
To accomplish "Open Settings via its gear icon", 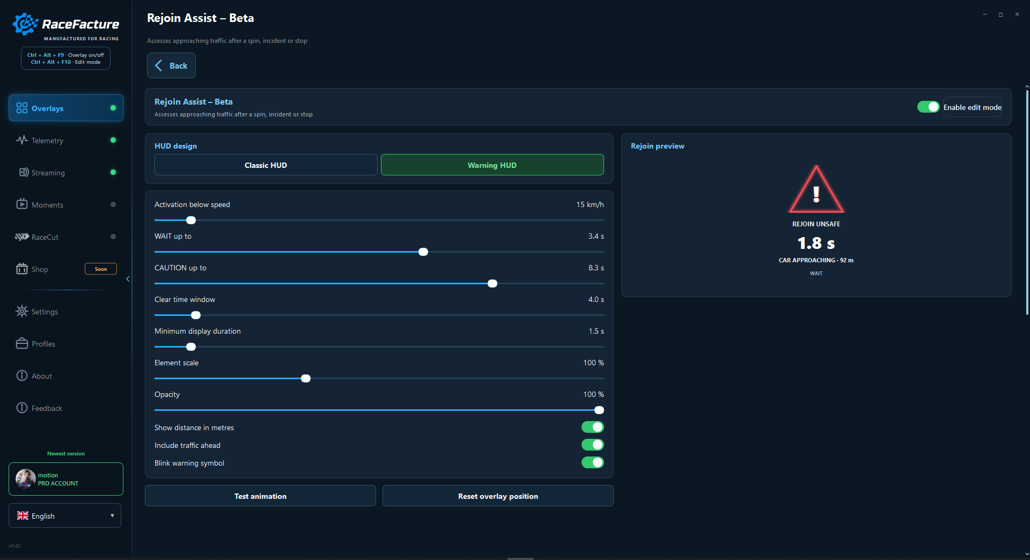I will 22,311.
